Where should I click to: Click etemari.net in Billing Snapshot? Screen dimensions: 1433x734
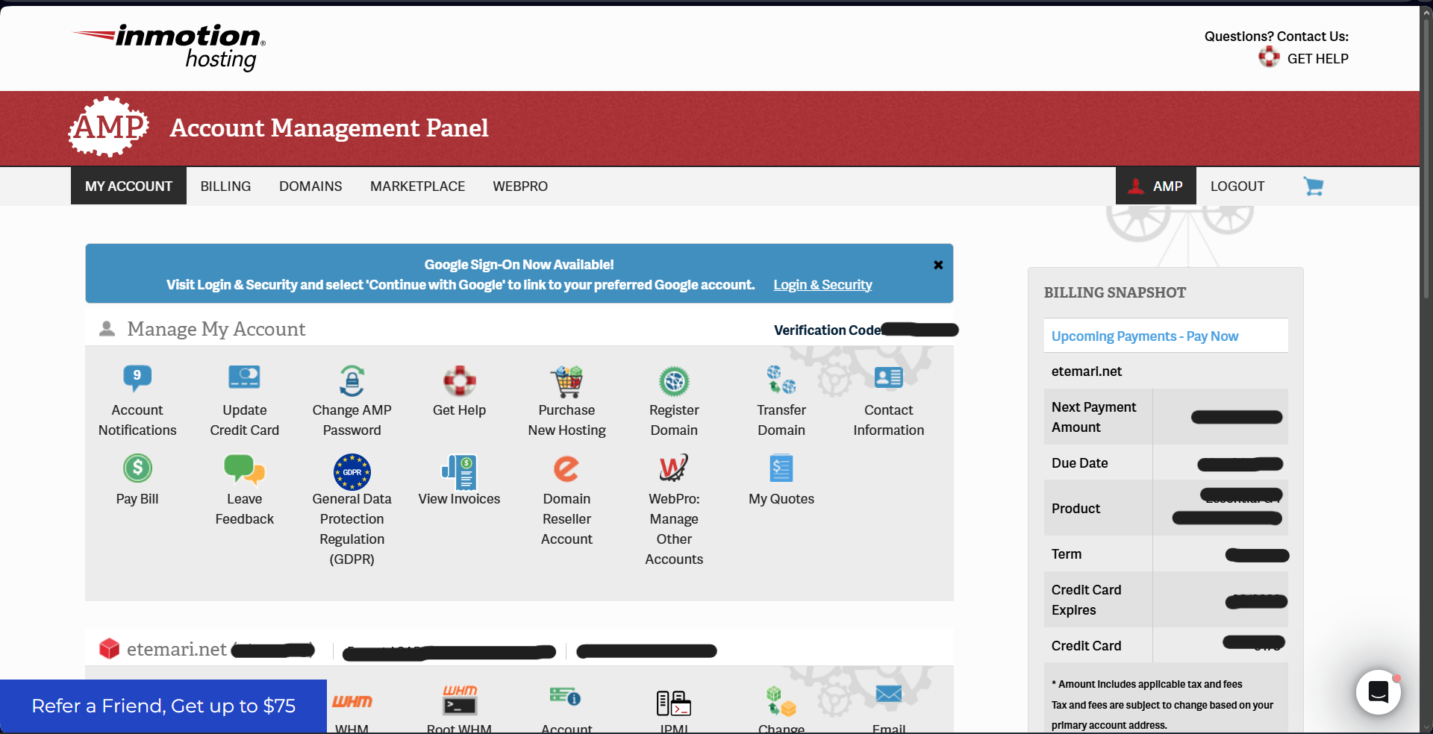tap(1087, 371)
